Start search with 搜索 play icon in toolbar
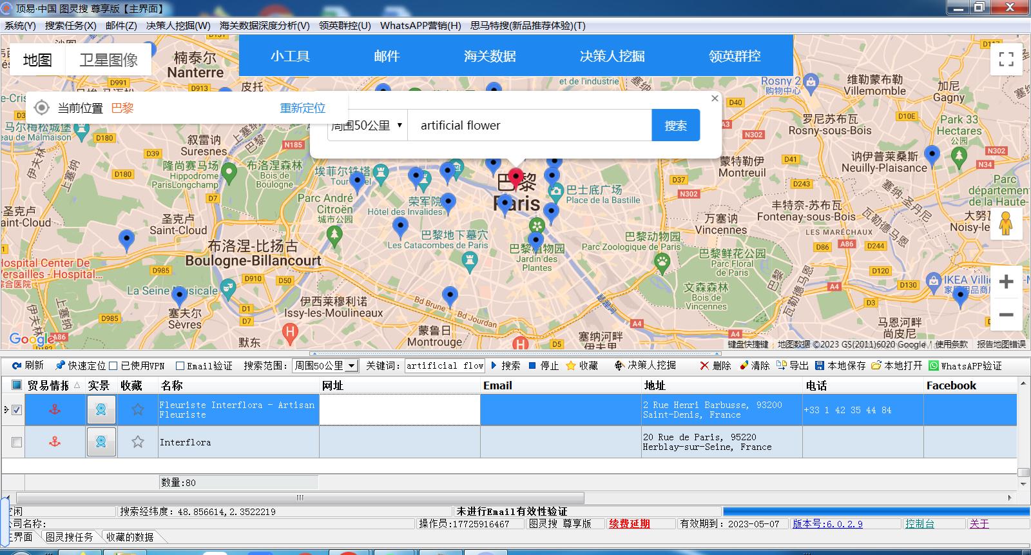1031x555 pixels. 494,365
